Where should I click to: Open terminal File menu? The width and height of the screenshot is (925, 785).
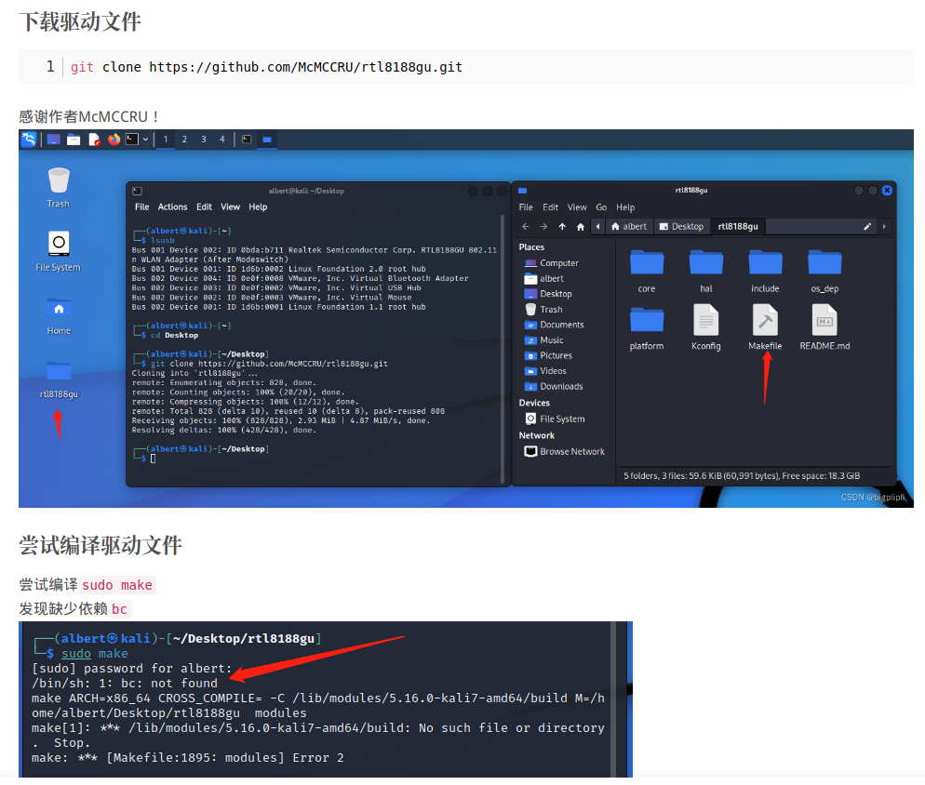tap(141, 207)
